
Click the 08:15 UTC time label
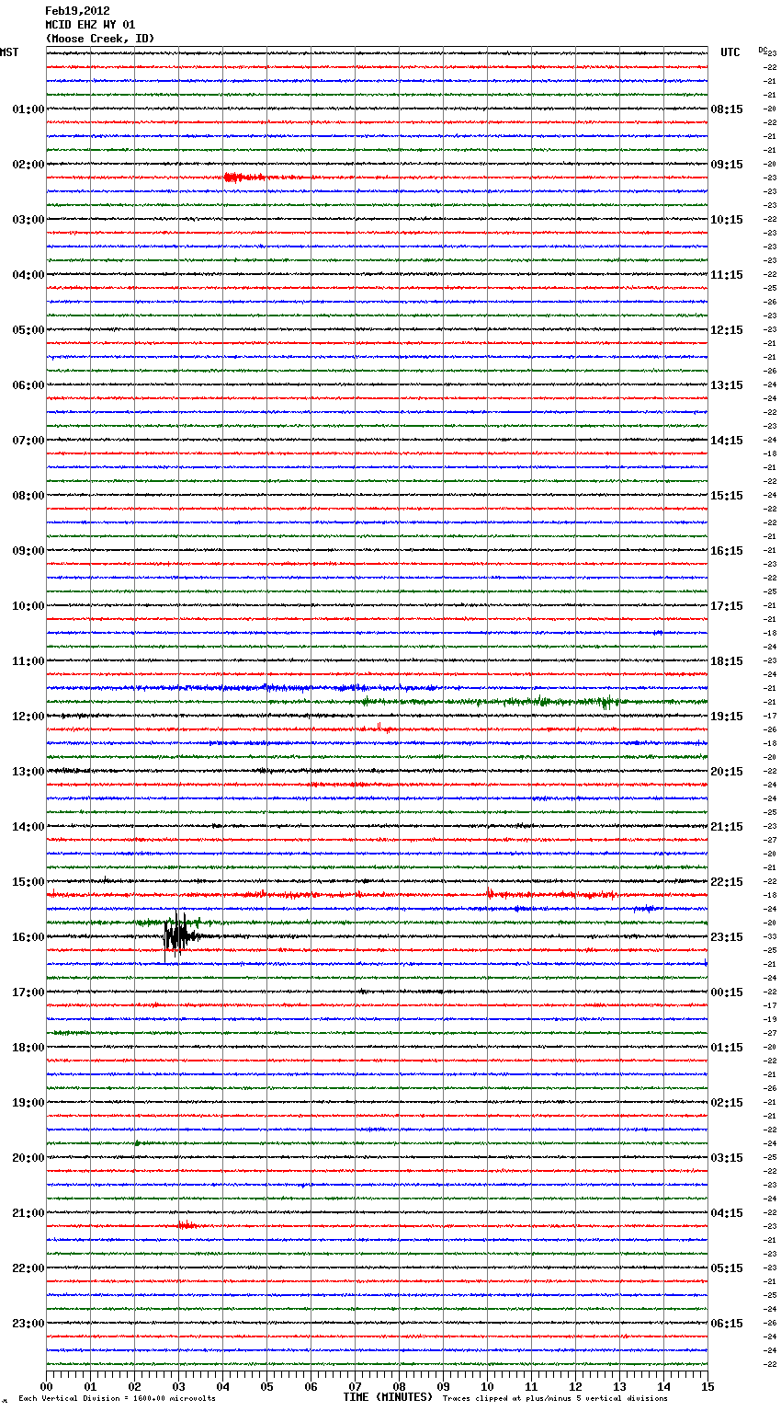(727, 109)
